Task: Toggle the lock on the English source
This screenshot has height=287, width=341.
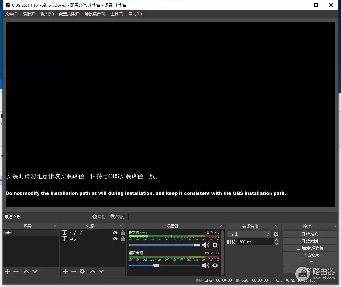Action: click(x=123, y=233)
